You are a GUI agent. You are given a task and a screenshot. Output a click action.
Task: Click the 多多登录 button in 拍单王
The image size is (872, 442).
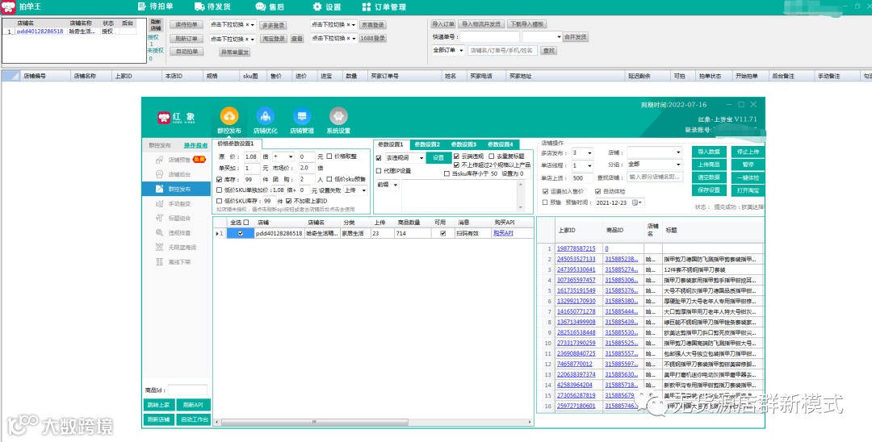coord(273,26)
